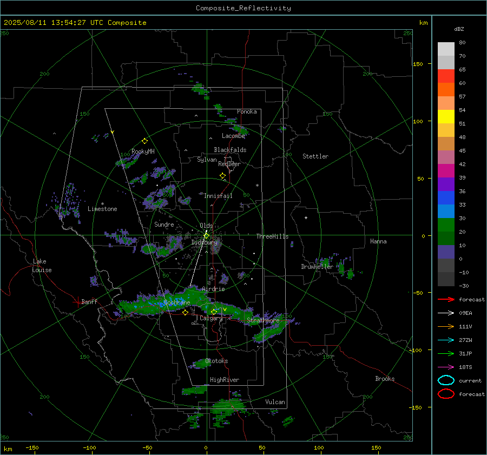Click the Banff label
487x455 pixels.
(89, 301)
